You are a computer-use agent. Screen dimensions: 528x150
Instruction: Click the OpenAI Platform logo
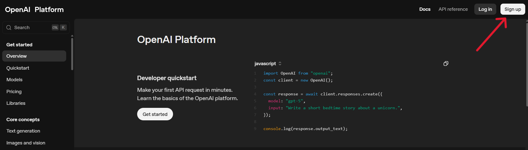[34, 9]
